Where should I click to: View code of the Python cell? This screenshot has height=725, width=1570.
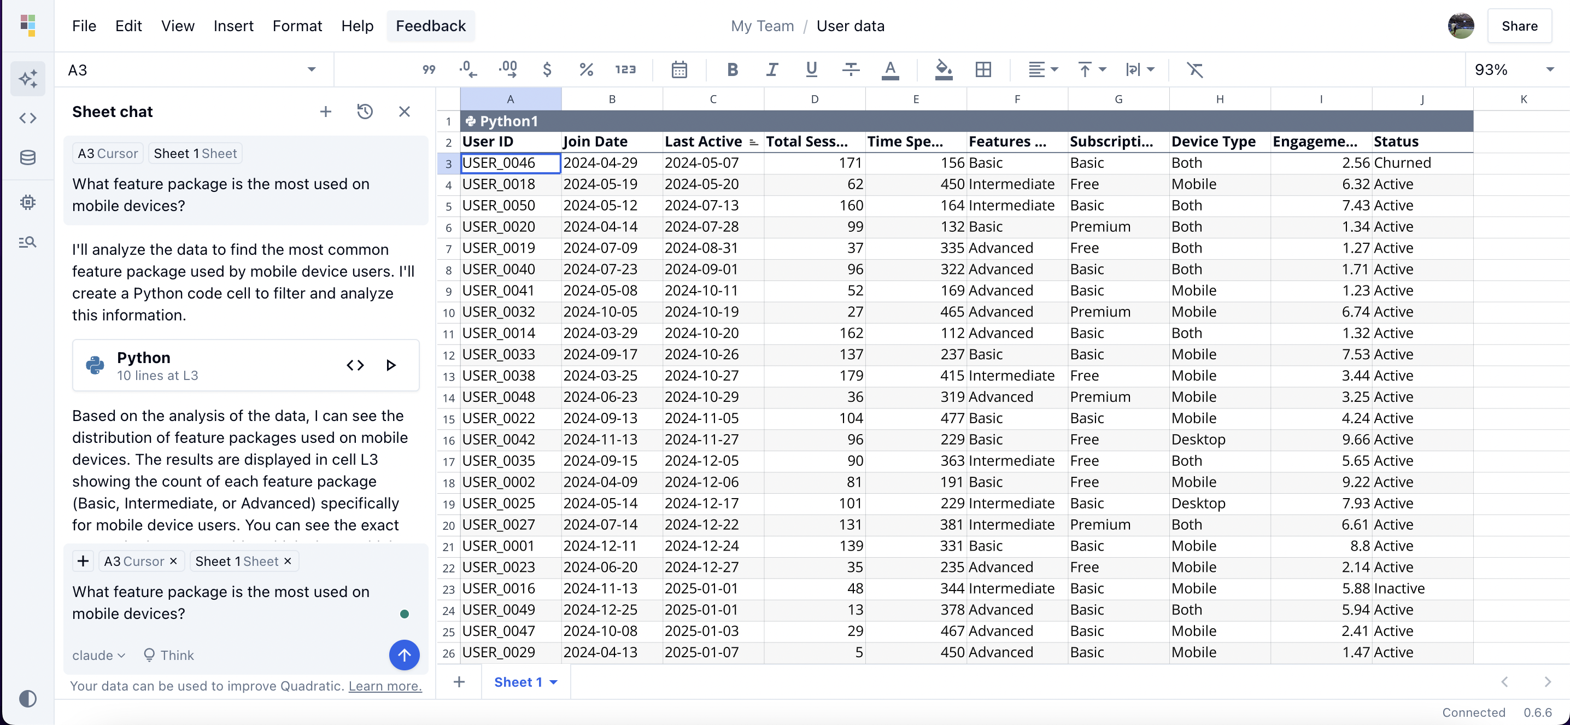[355, 365]
